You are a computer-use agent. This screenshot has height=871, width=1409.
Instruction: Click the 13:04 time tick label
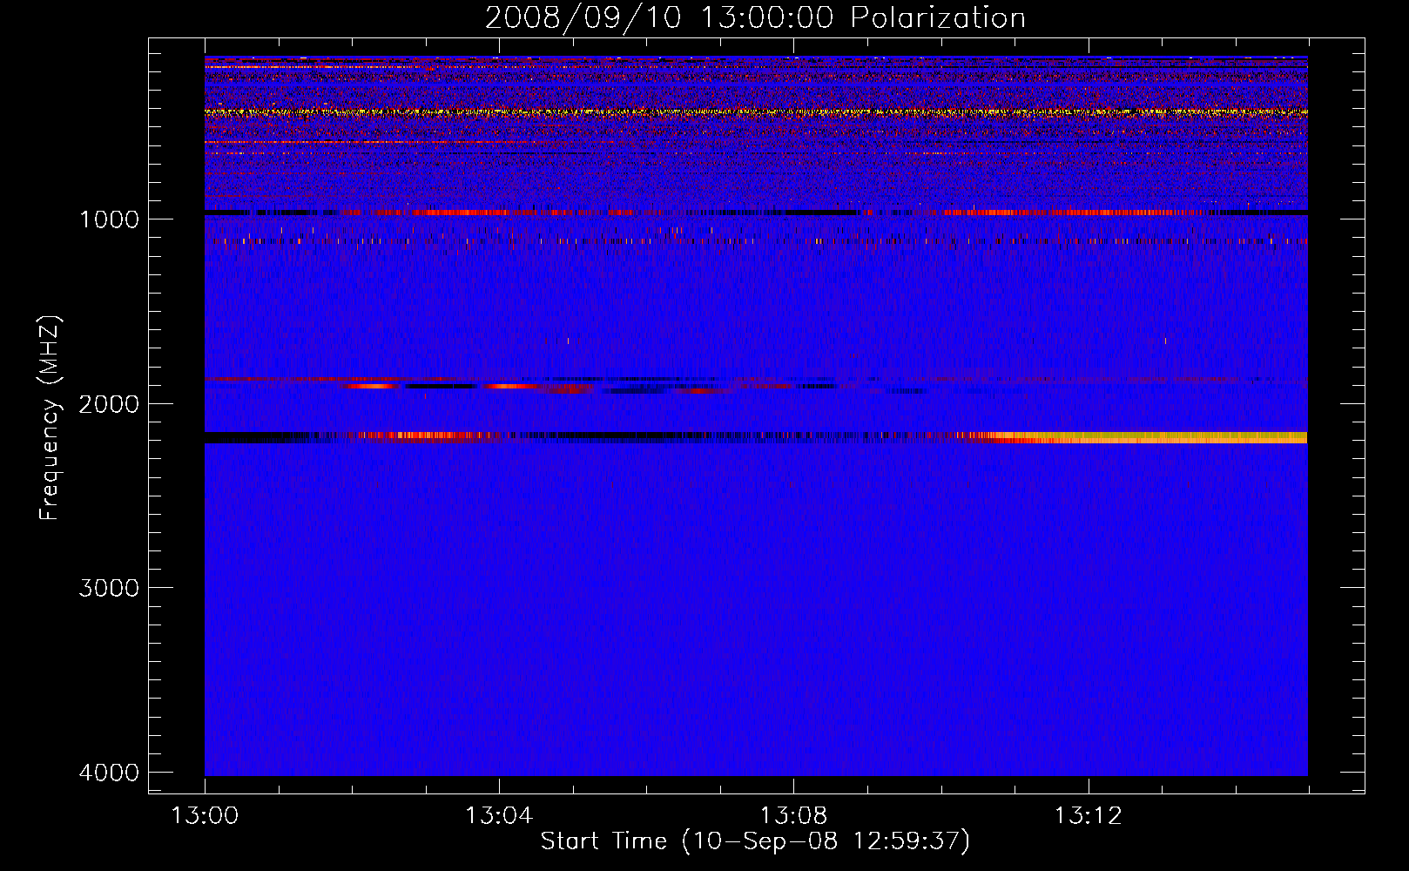pos(499,816)
